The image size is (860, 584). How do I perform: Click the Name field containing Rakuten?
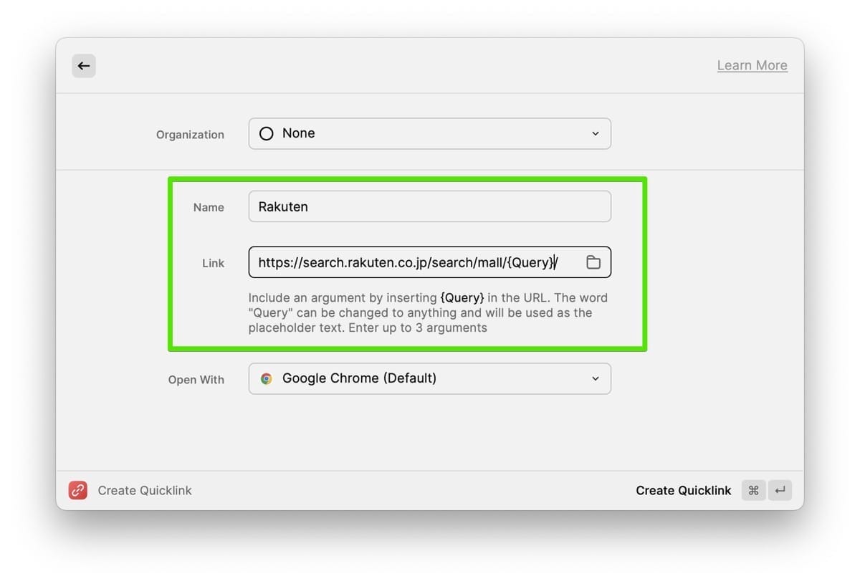[430, 206]
